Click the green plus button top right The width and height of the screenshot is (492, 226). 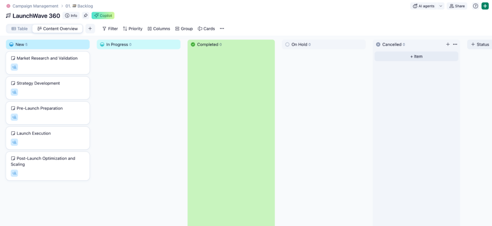[485, 6]
